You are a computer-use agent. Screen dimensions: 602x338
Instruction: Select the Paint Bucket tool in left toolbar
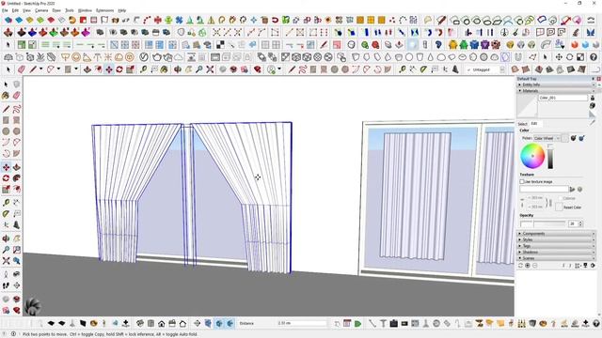pyautogui.click(x=6, y=96)
